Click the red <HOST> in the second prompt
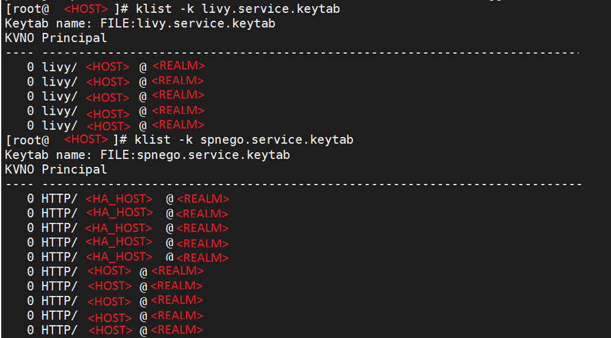This screenshot has width=611, height=338. pos(86,139)
